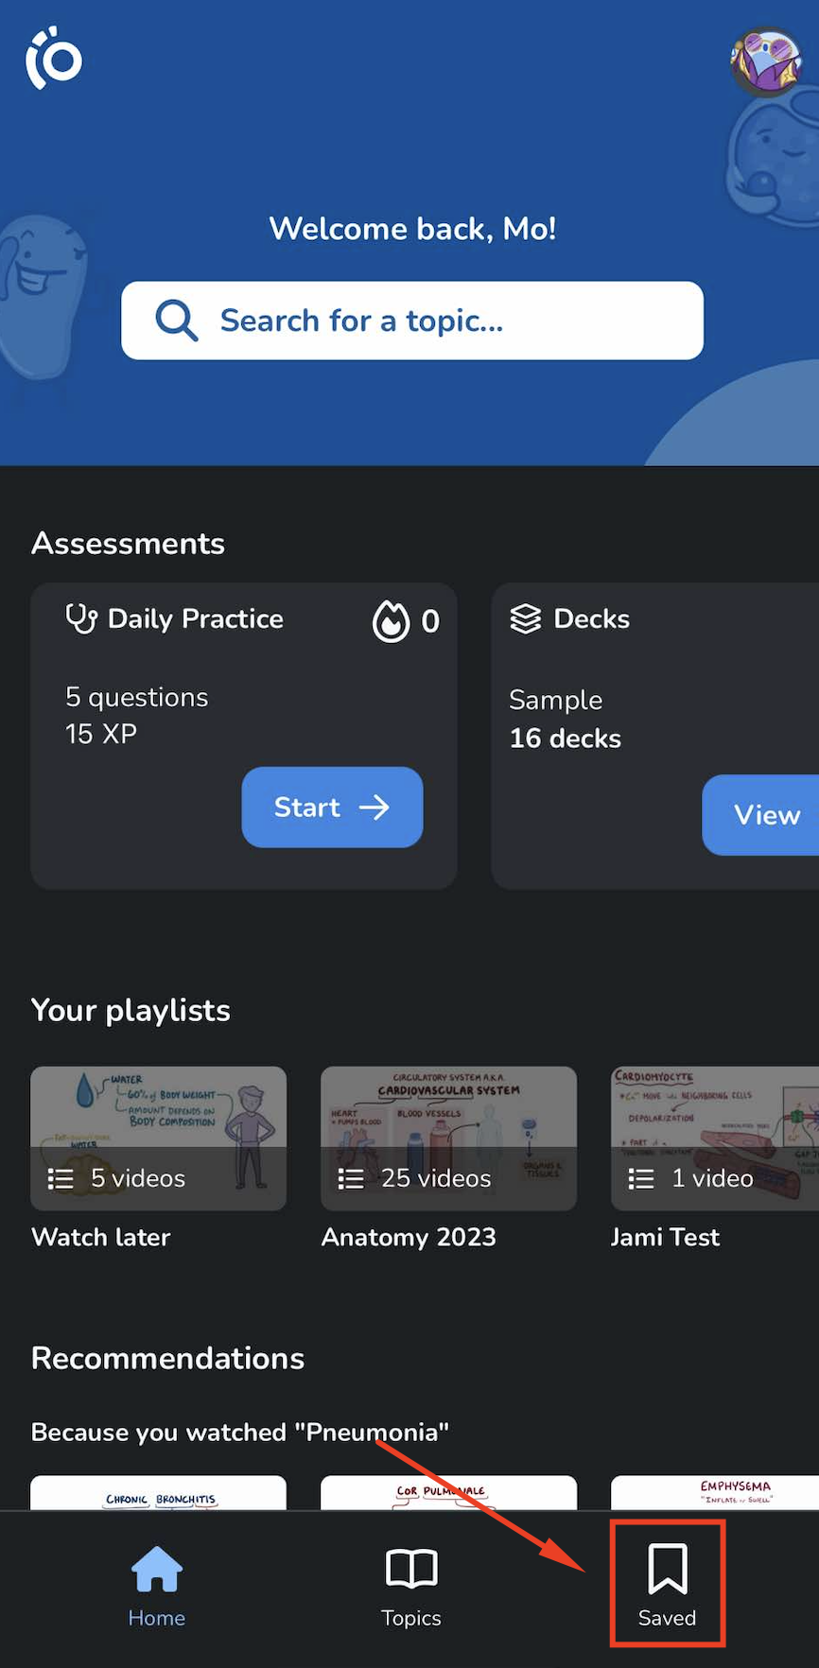Image resolution: width=819 pixels, height=1668 pixels.
Task: Open the Anatomy 2023 playlist thumbnail
Action: (448, 1138)
